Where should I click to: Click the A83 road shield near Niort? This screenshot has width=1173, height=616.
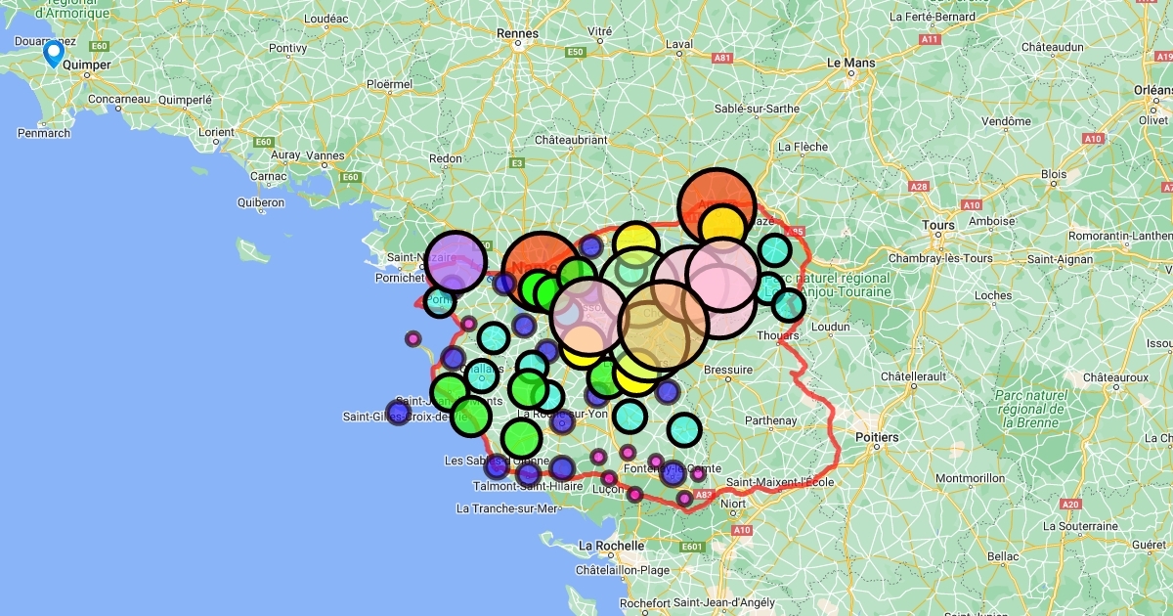tap(704, 495)
